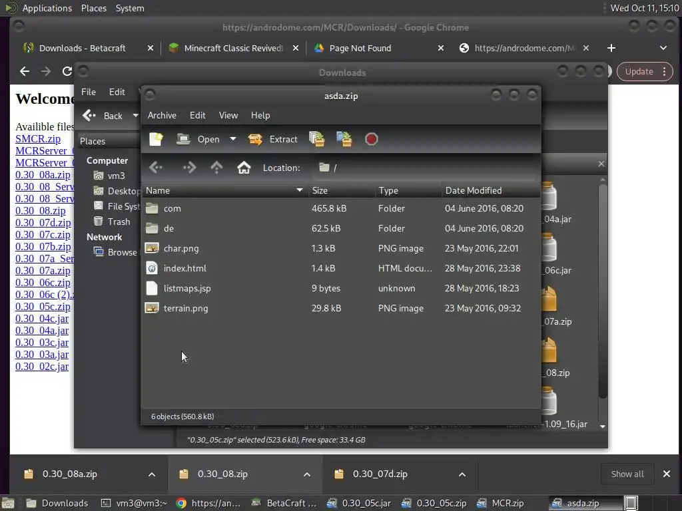This screenshot has height=511, width=682.
Task: Click the red Stop operation icon
Action: coord(372,139)
